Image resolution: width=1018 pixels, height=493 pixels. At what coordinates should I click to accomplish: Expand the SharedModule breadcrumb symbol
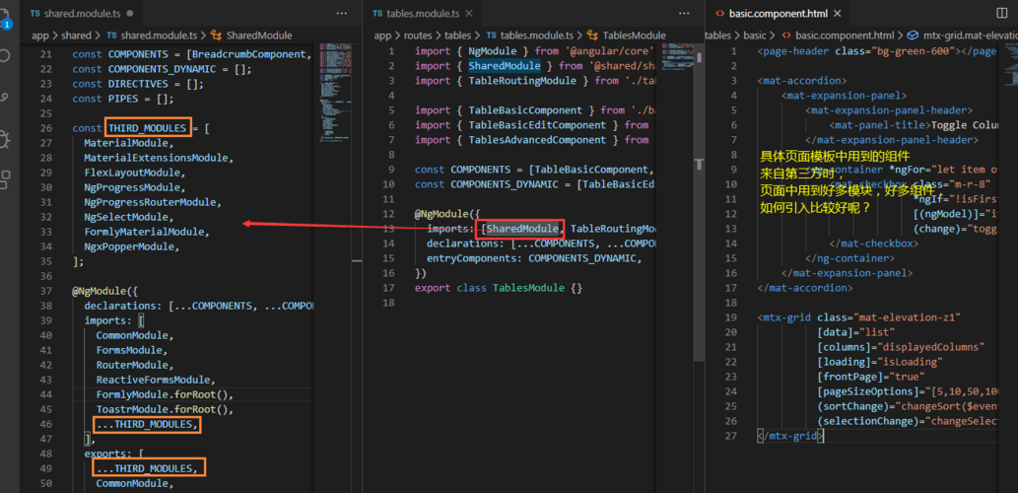click(252, 35)
